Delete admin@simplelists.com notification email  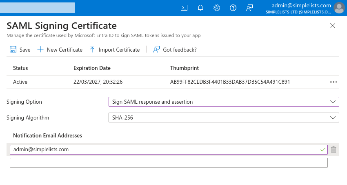point(334,150)
